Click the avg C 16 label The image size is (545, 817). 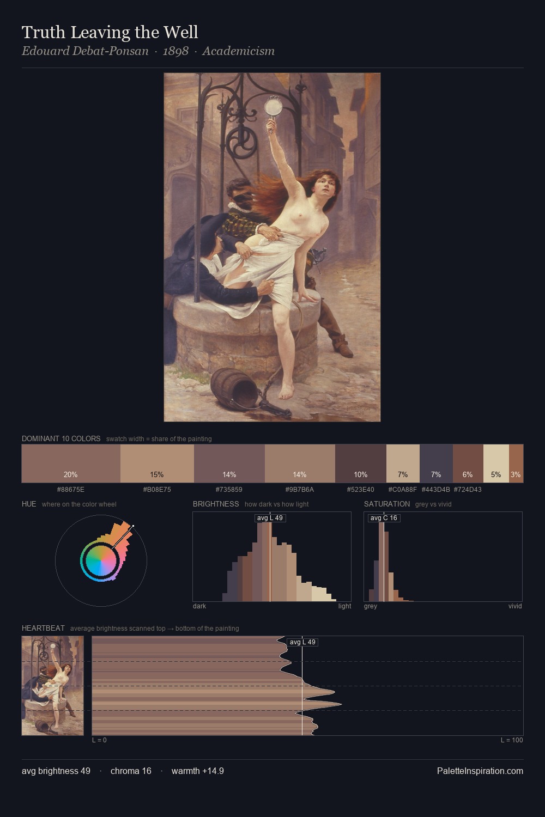pos(384,518)
